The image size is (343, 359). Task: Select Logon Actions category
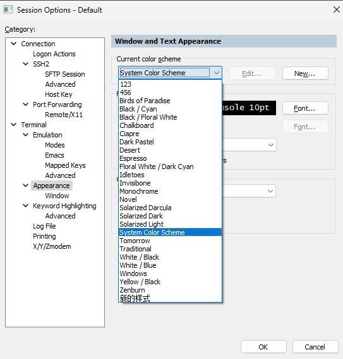[54, 54]
